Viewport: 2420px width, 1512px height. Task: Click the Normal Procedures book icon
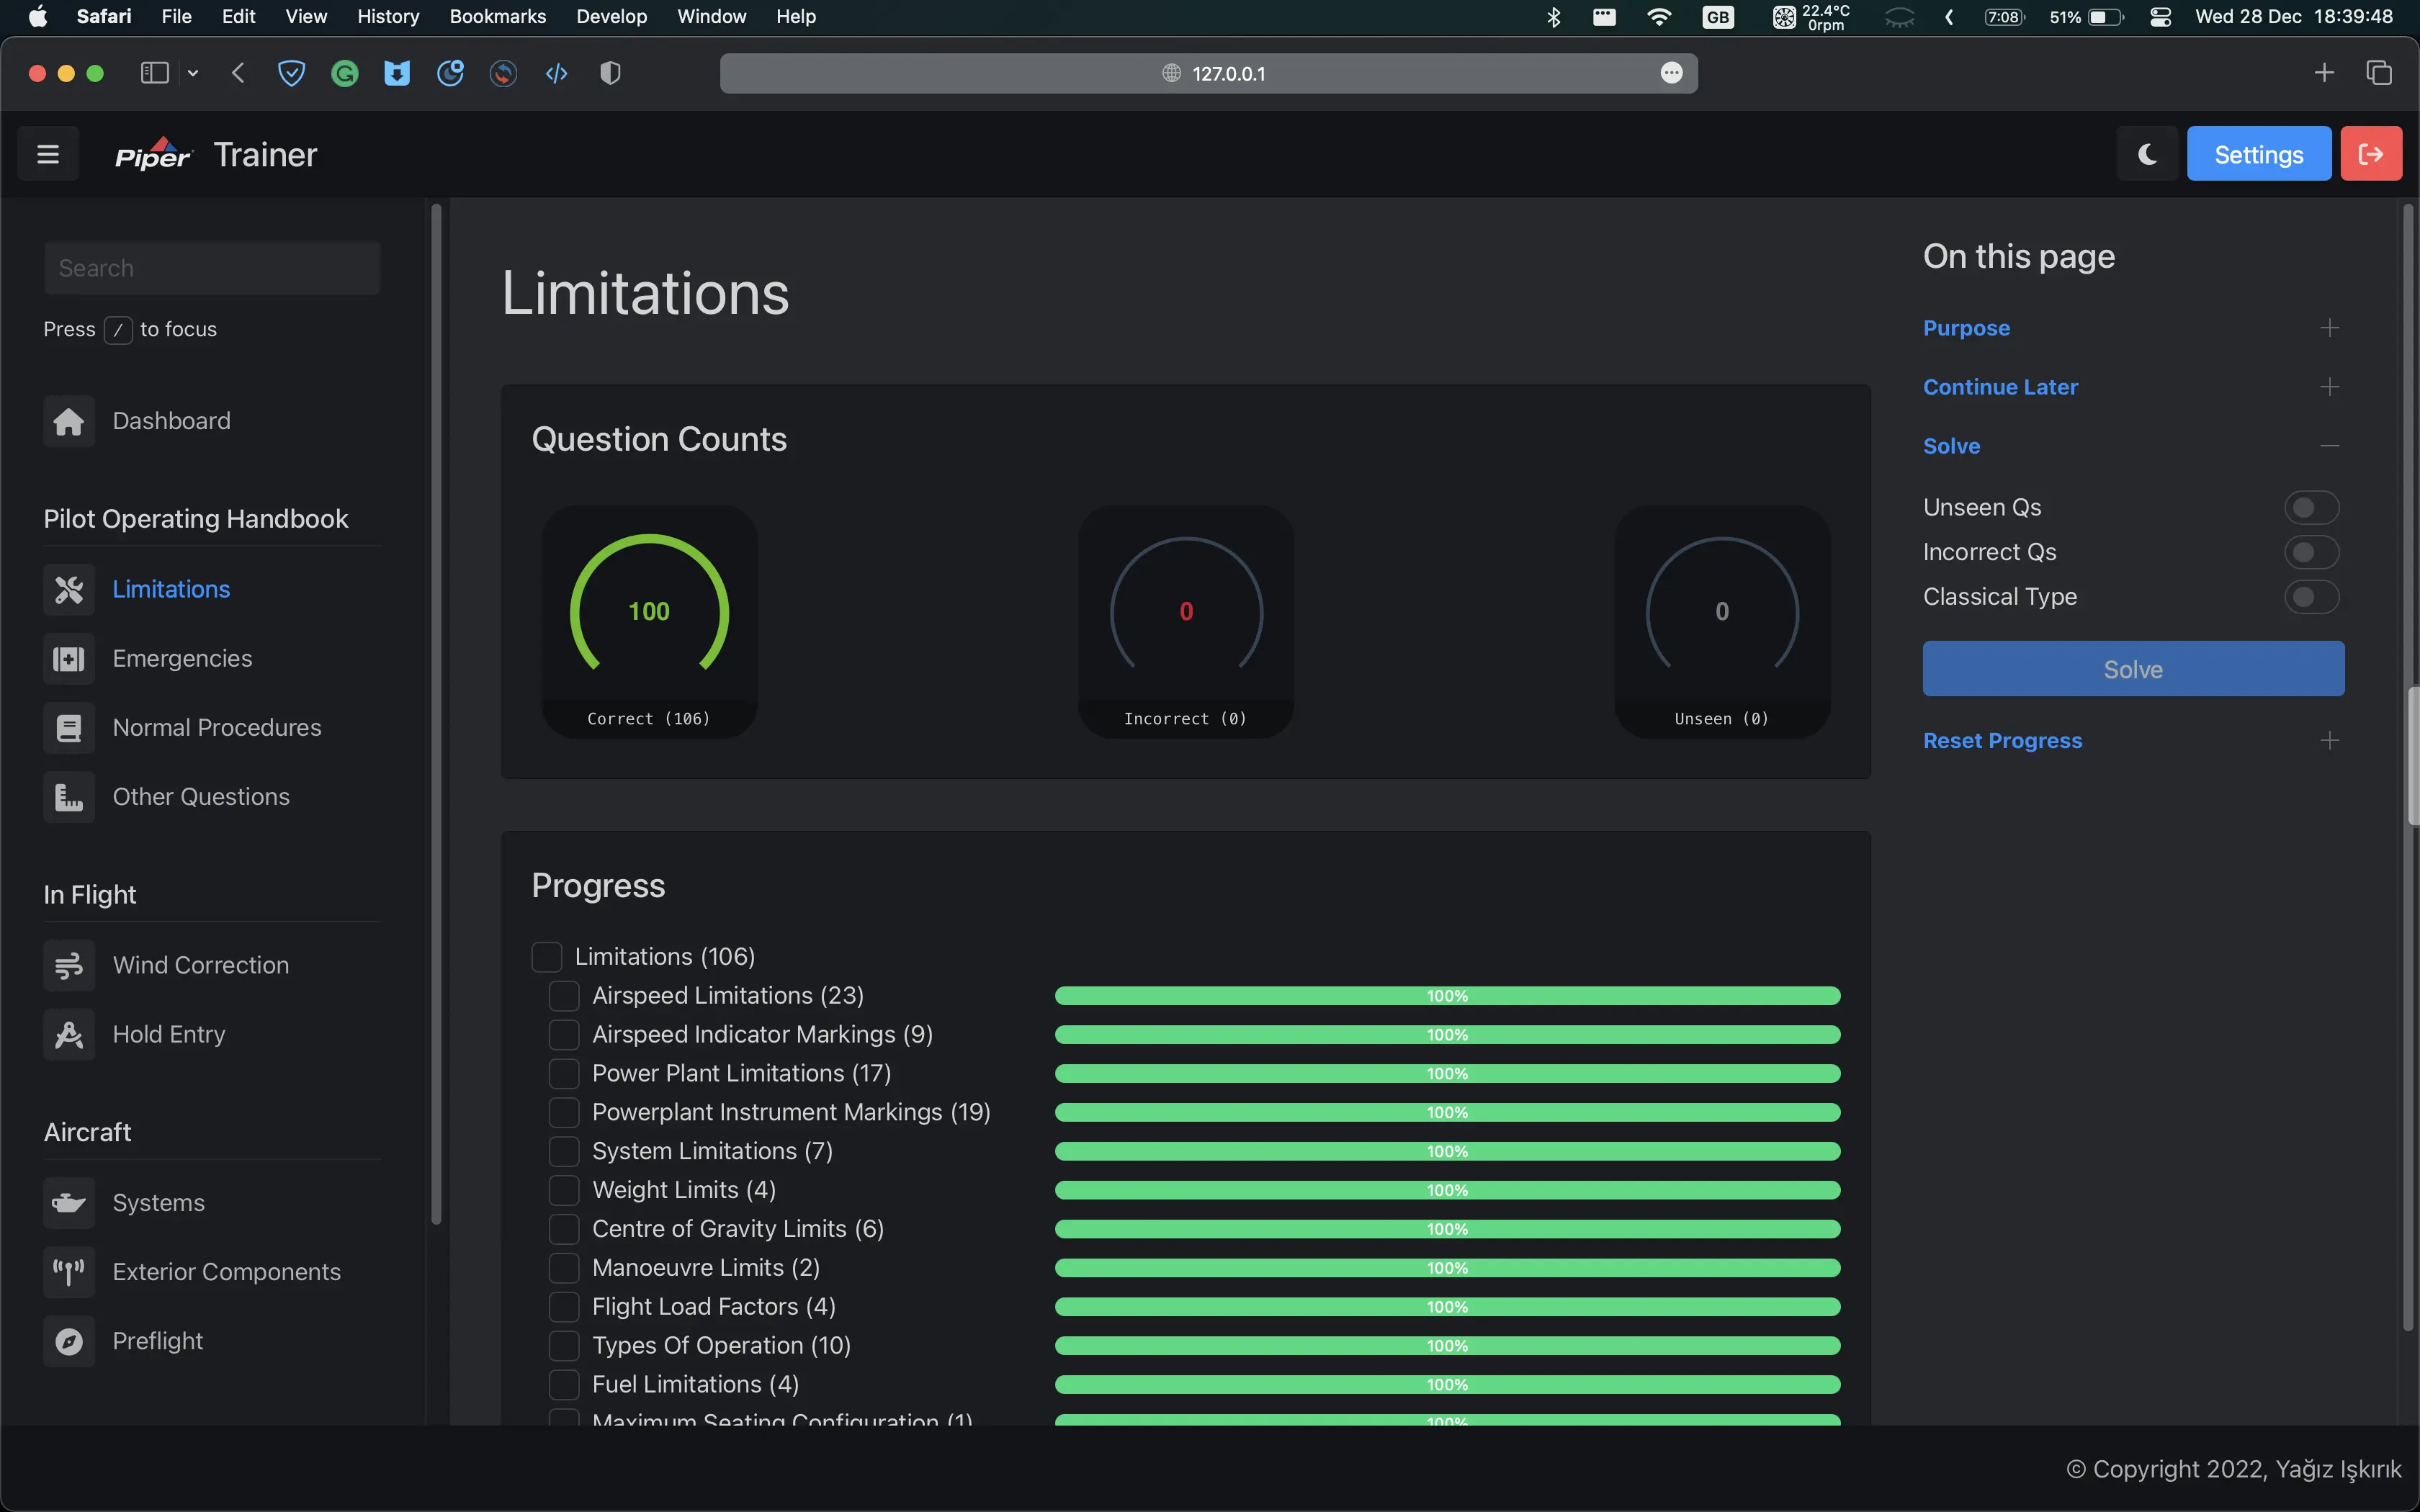[x=69, y=727]
